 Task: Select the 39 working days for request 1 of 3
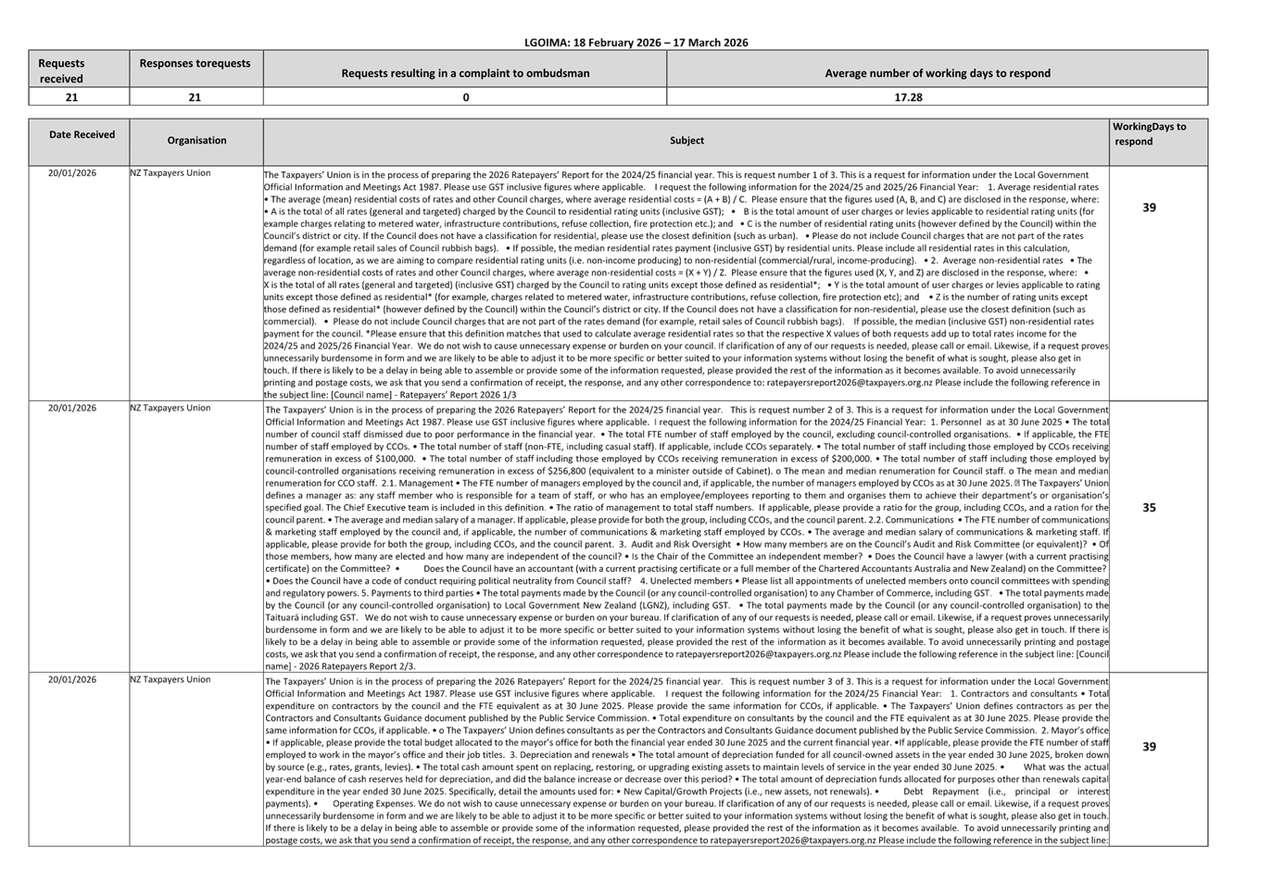tap(1149, 208)
